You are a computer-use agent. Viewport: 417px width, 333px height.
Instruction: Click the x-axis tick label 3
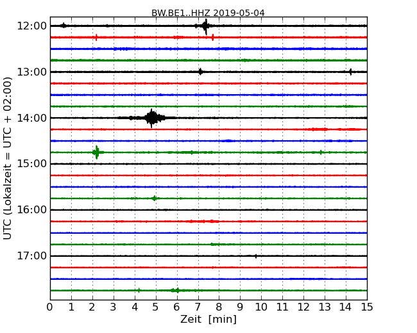pos(114,307)
